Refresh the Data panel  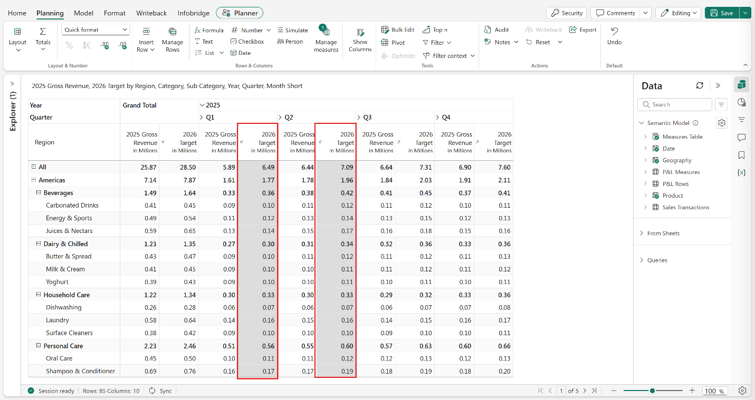click(x=700, y=85)
